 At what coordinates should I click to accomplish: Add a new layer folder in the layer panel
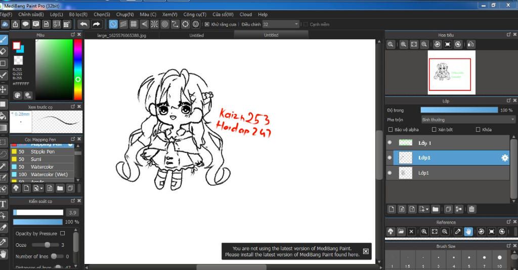pyautogui.click(x=436, y=209)
